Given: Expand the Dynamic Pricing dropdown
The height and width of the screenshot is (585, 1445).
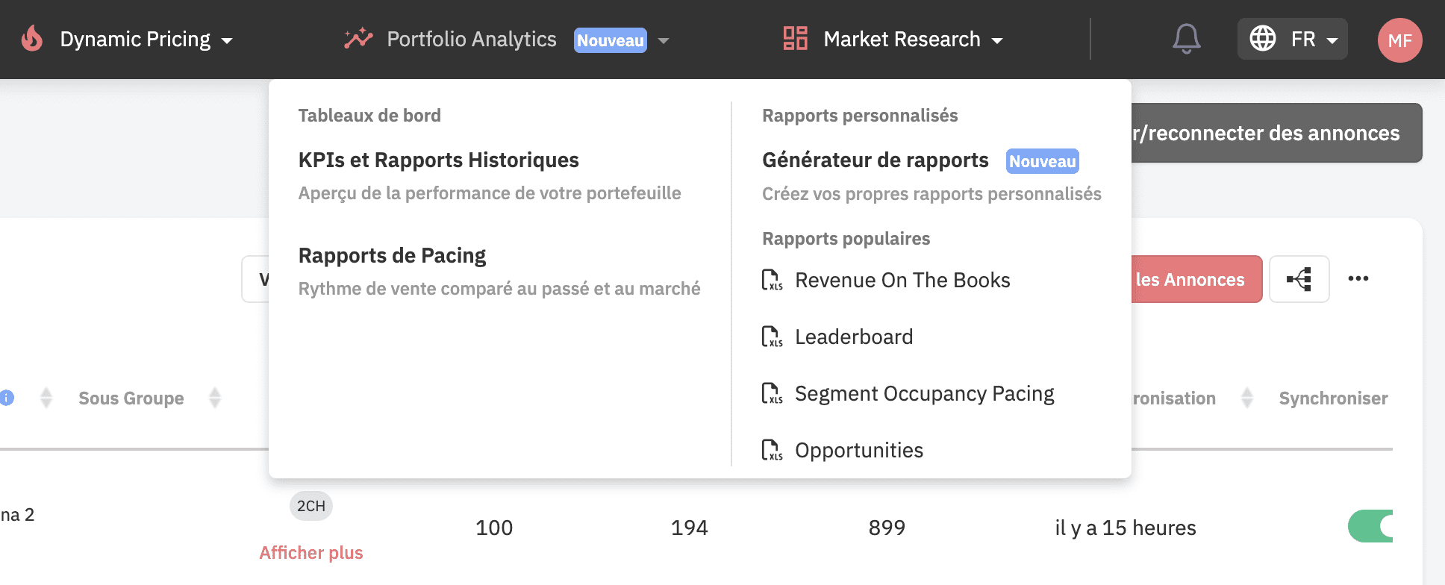Looking at the screenshot, I should [146, 40].
